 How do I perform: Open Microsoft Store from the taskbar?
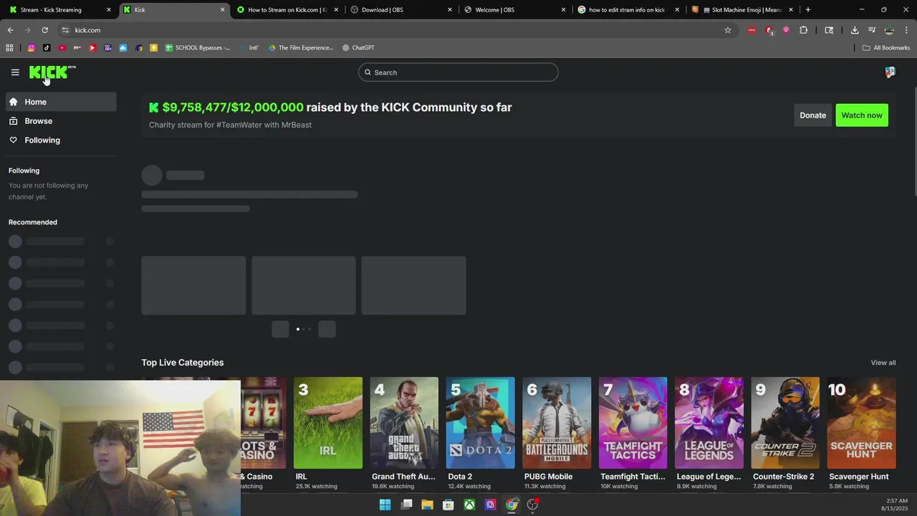pos(448,505)
